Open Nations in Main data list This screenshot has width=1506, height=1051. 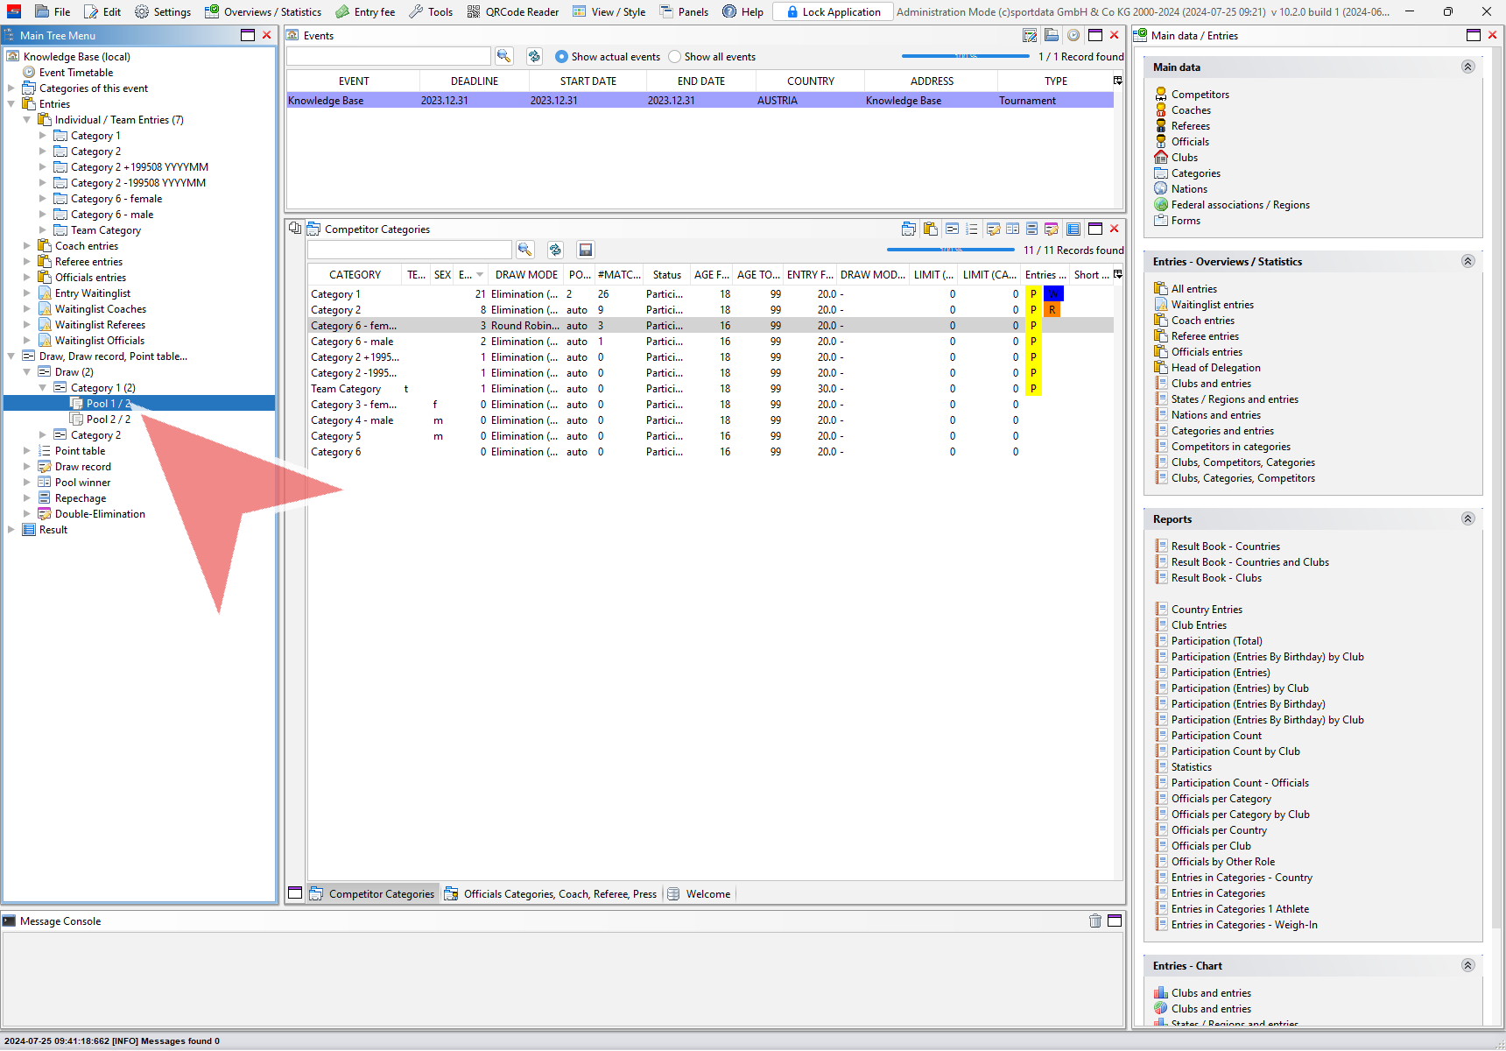tap(1189, 189)
